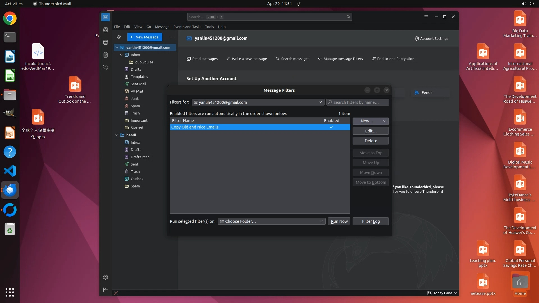The image size is (539, 303).
Task: Click the Run Now button
Action: coord(339,221)
